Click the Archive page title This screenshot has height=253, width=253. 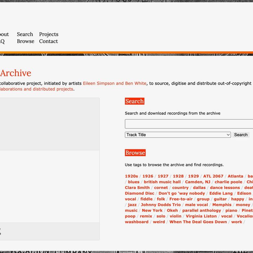(x=15, y=73)
